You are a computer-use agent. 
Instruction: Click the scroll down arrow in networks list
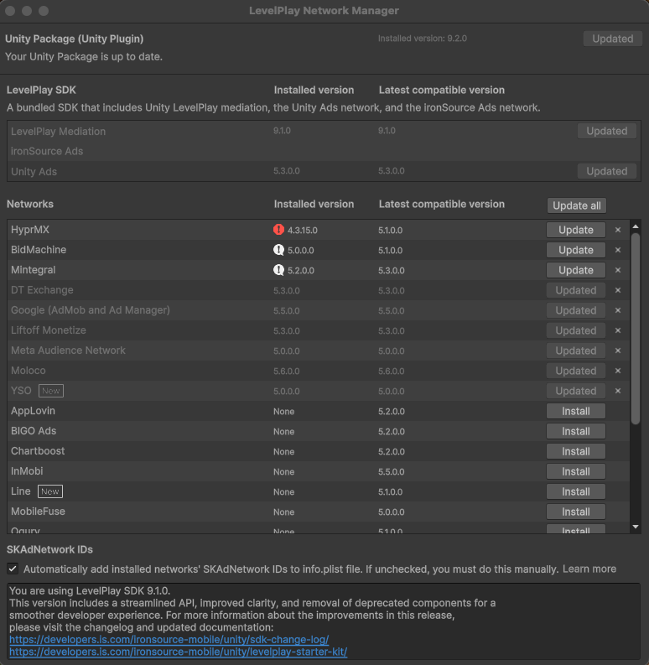click(x=636, y=526)
